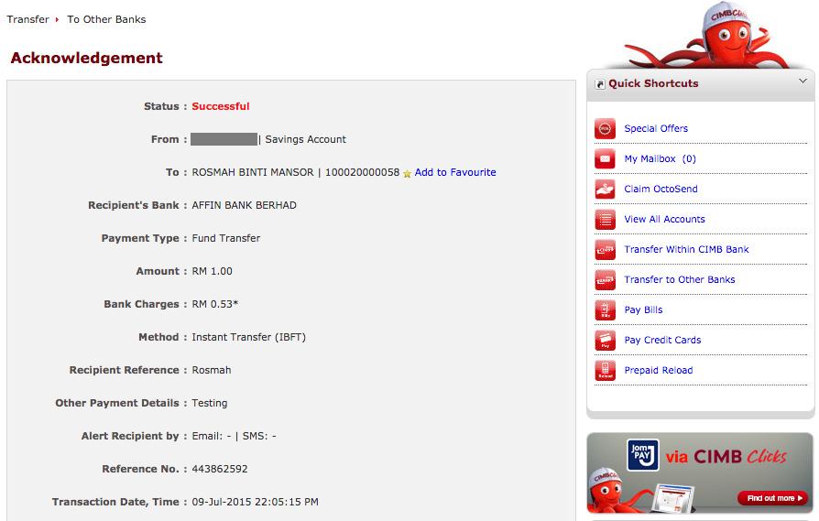This screenshot has height=521, width=819.
Task: Click AFFIN BANK BERHAD text
Action: [244, 205]
